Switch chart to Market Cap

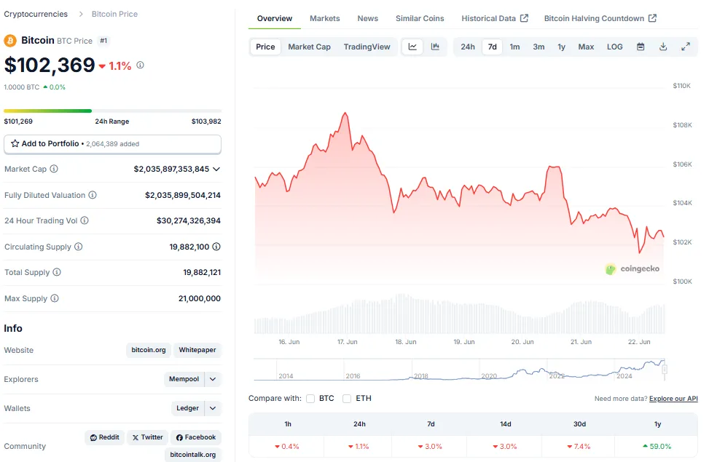[309, 47]
